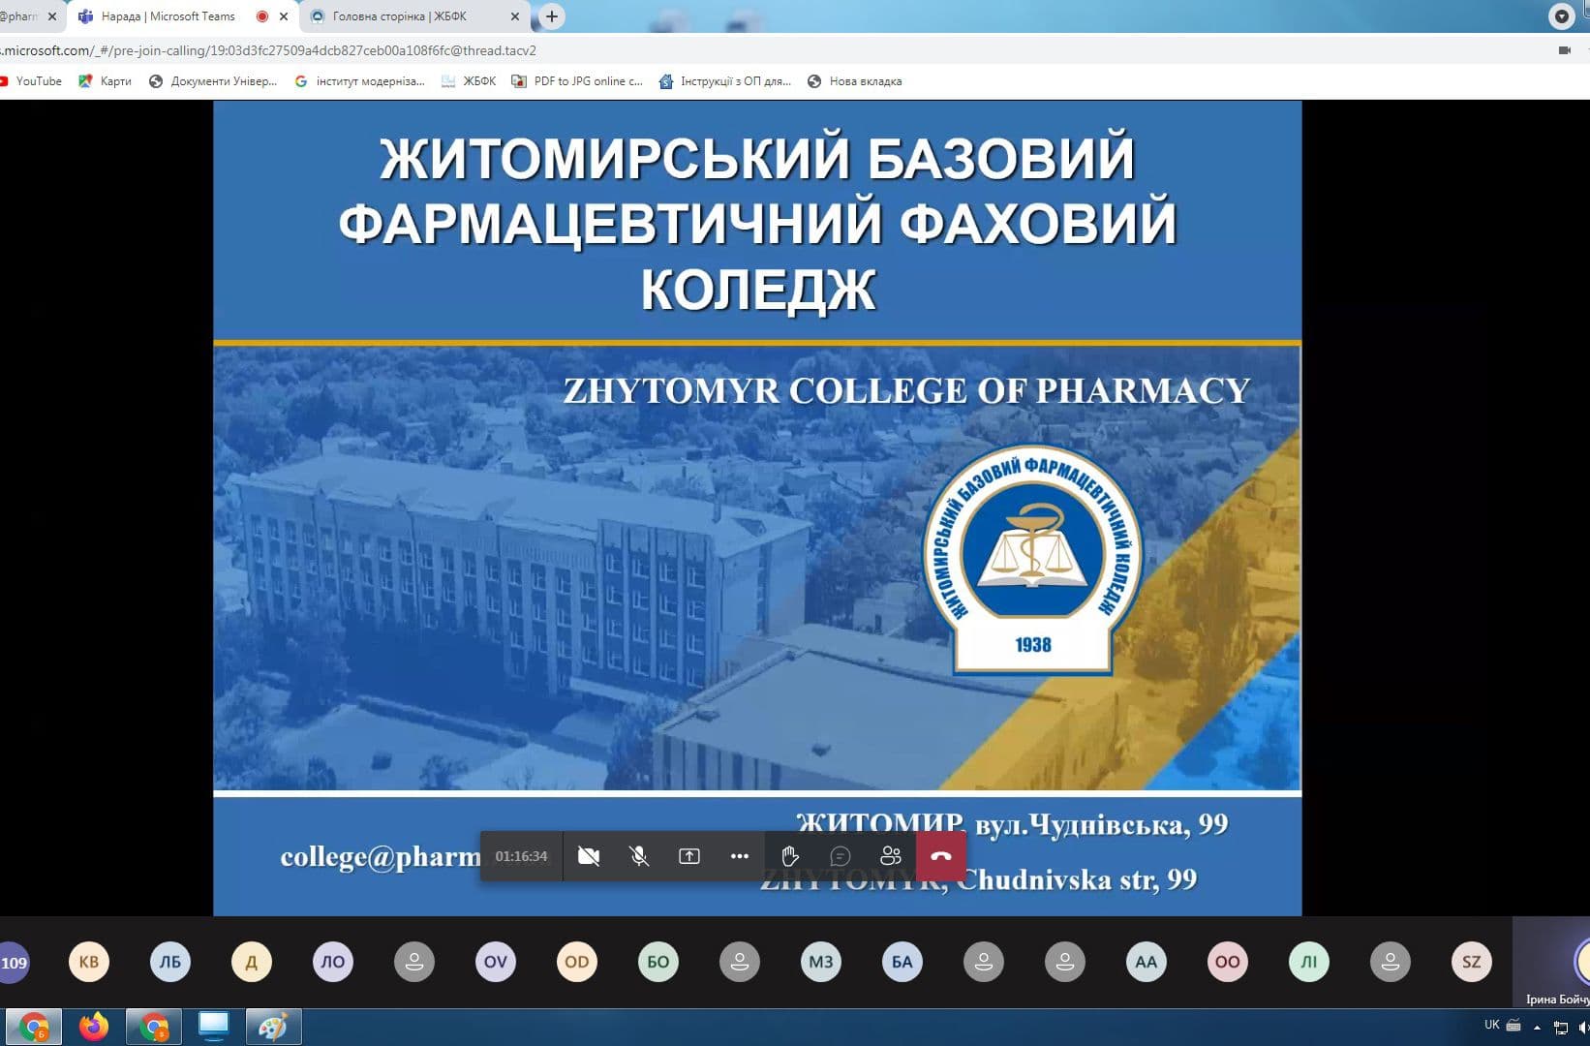Select participant avatar SZ
The image size is (1590, 1046).
(x=1472, y=962)
